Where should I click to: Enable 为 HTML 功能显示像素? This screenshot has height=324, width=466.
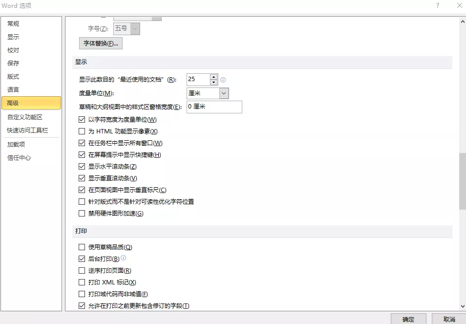tap(81, 131)
